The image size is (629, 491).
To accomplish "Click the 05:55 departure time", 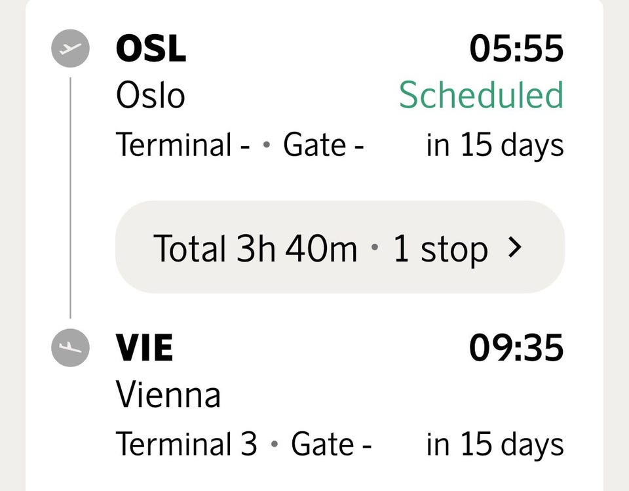I will pyautogui.click(x=516, y=49).
